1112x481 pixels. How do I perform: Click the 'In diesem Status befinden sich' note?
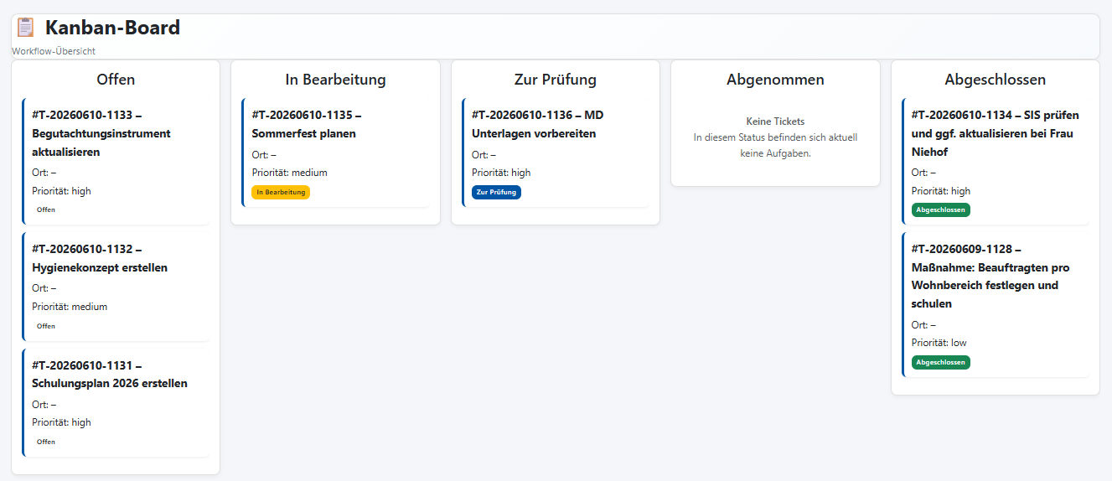[775, 145]
